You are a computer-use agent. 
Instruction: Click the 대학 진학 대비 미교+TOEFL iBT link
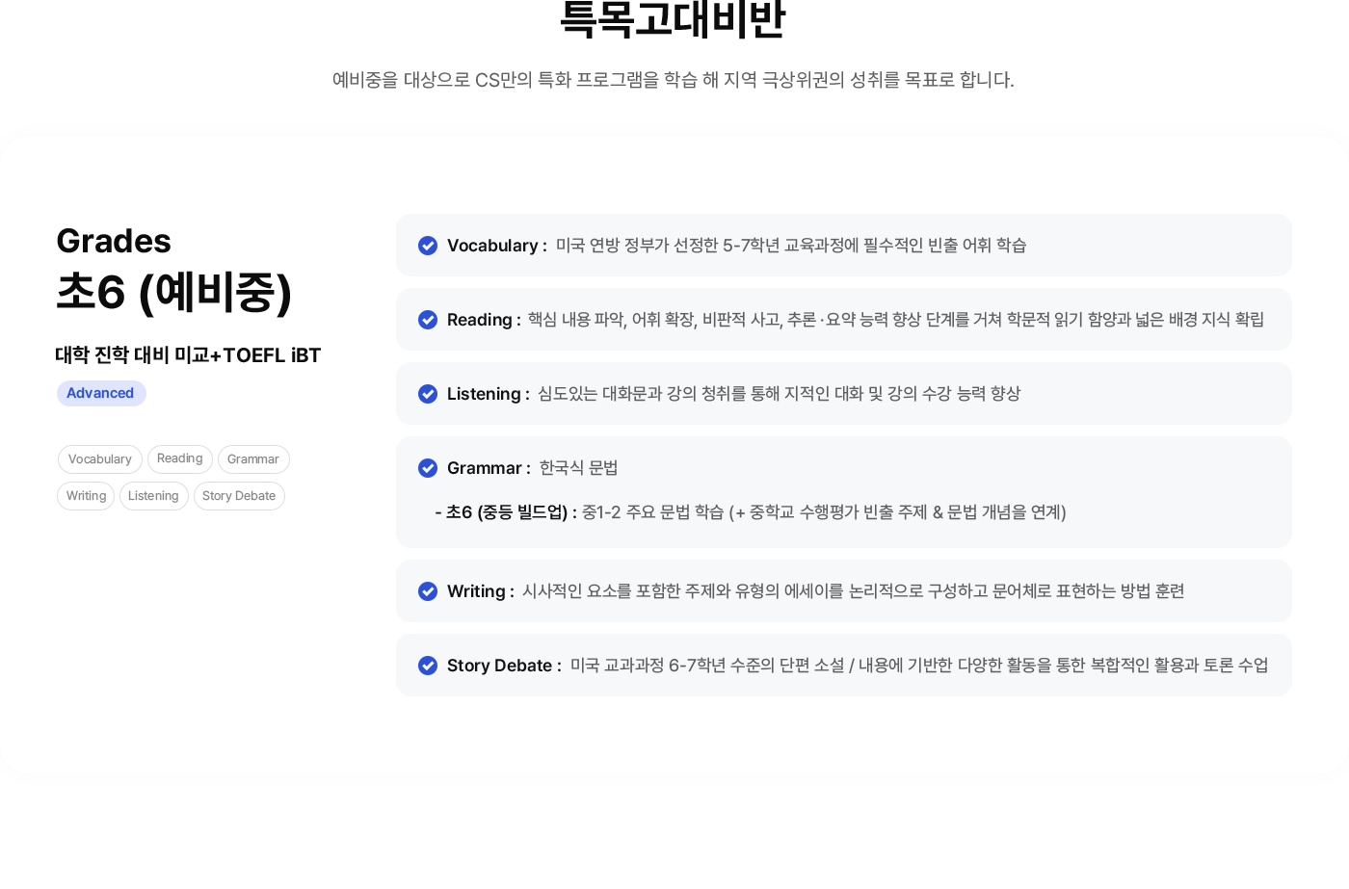tap(188, 355)
